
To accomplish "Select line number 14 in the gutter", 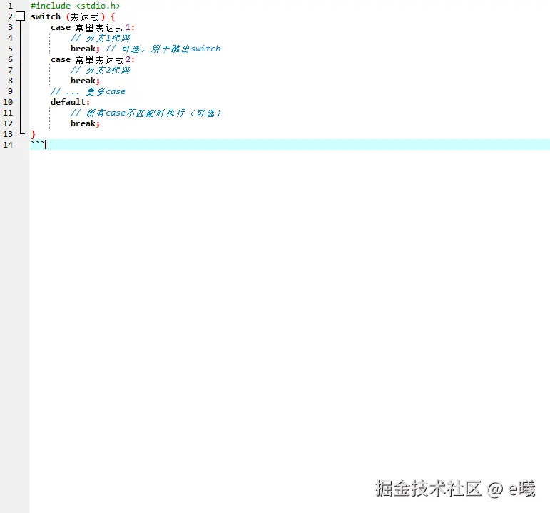I will [x=8, y=145].
